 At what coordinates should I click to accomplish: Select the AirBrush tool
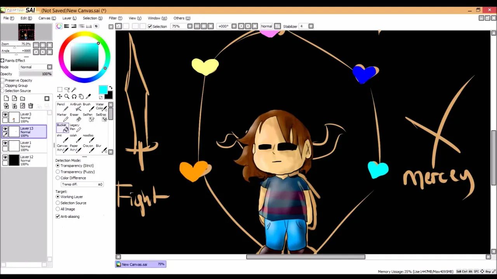point(75,107)
